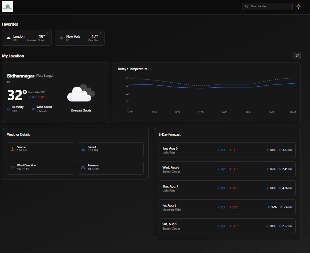
Task: Refresh My Location weather data
Action: tap(297, 56)
